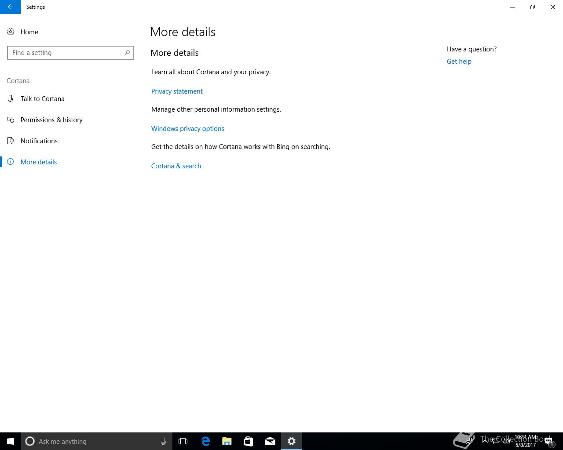Restore down the Settings window
Screen dimensions: 563x450
[x=533, y=7]
